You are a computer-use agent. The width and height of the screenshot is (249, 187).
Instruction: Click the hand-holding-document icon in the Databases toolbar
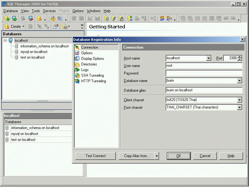coord(56,26)
